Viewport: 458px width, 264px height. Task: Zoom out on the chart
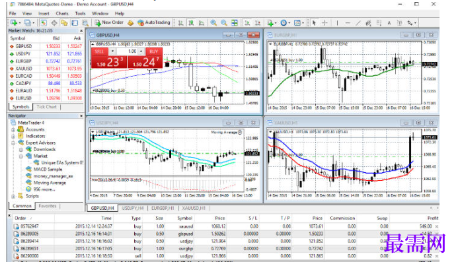[x=224, y=22]
